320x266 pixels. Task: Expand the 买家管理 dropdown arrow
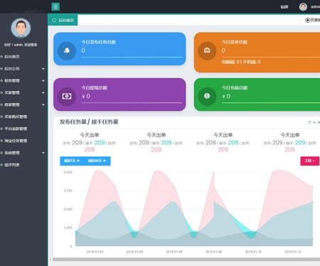coord(43,92)
